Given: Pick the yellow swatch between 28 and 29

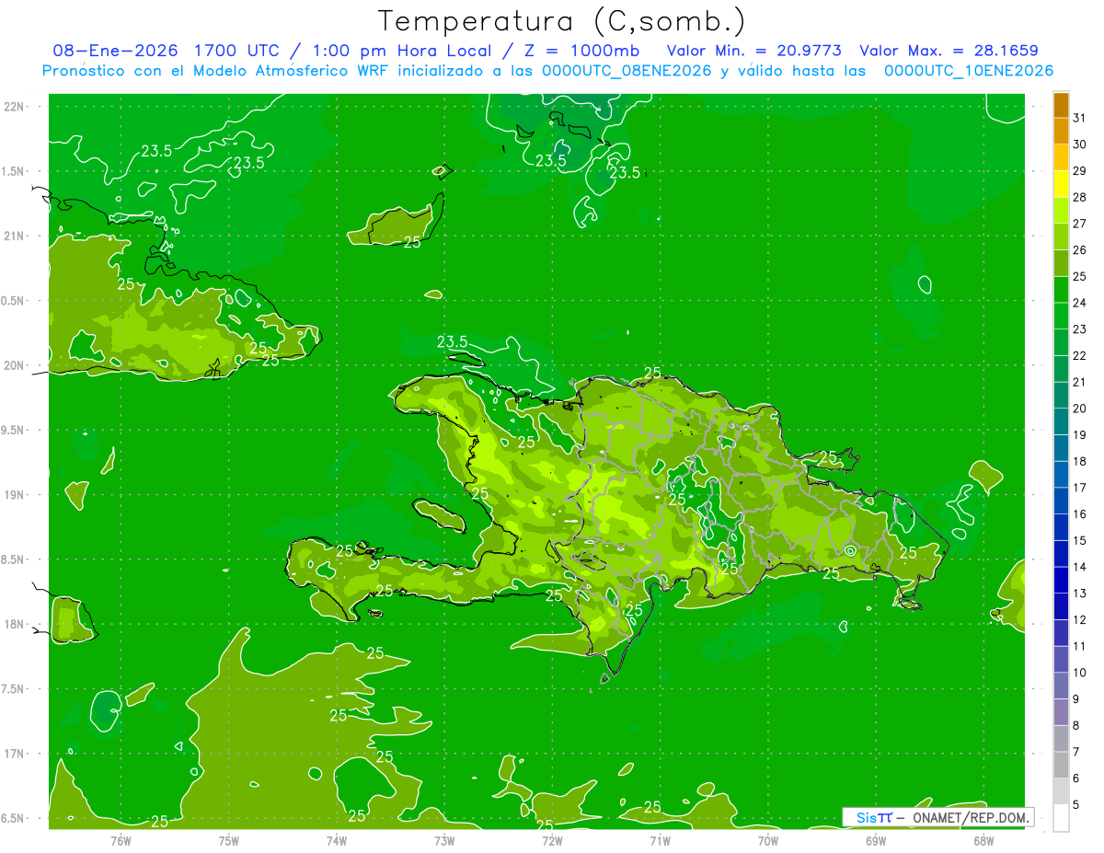Looking at the screenshot, I should (x=1061, y=184).
